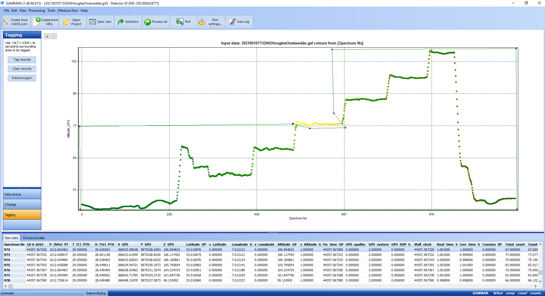Viewport: 545px width, 296px height.
Task: Open the Processing menu
Action: [37, 11]
